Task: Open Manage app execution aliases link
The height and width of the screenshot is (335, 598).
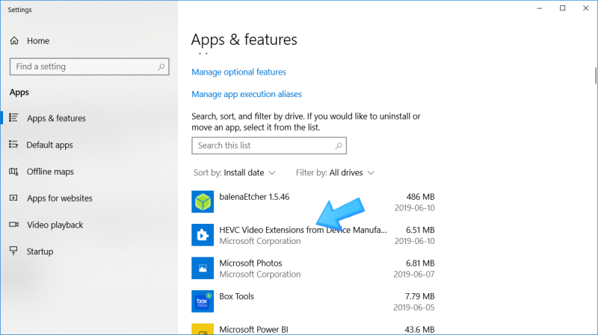Action: [247, 94]
